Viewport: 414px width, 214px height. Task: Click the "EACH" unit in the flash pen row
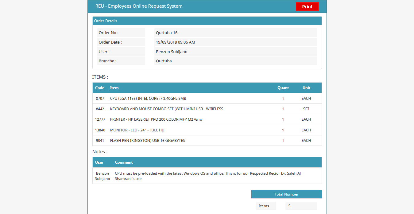tap(306, 141)
